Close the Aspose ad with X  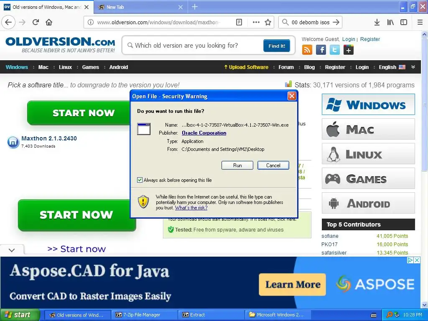click(x=417, y=260)
